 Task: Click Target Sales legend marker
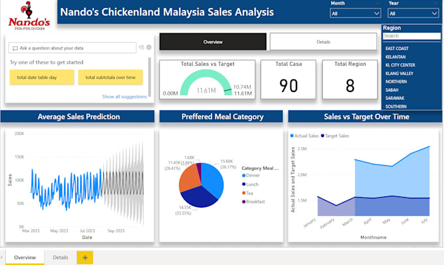323,136
